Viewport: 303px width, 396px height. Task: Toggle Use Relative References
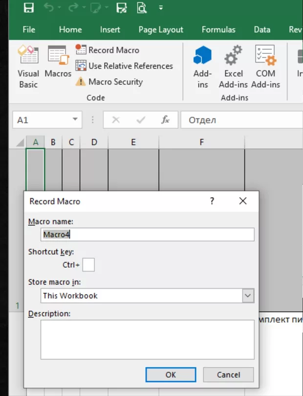(x=124, y=66)
